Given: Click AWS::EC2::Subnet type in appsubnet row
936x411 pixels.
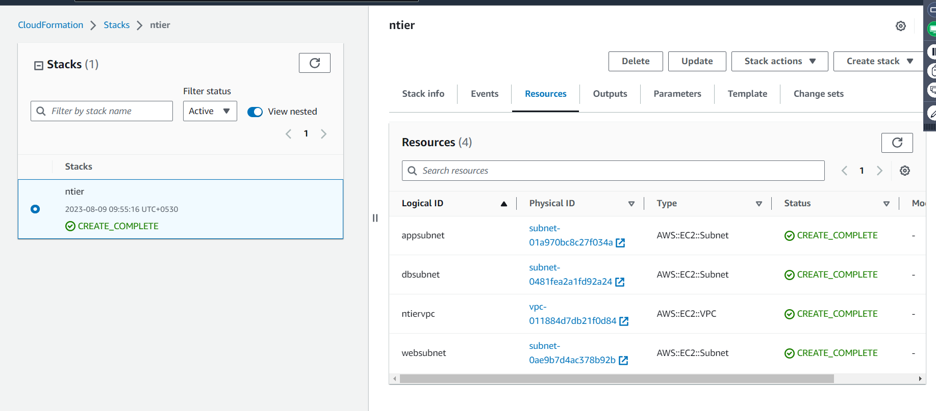Looking at the screenshot, I should (x=693, y=235).
